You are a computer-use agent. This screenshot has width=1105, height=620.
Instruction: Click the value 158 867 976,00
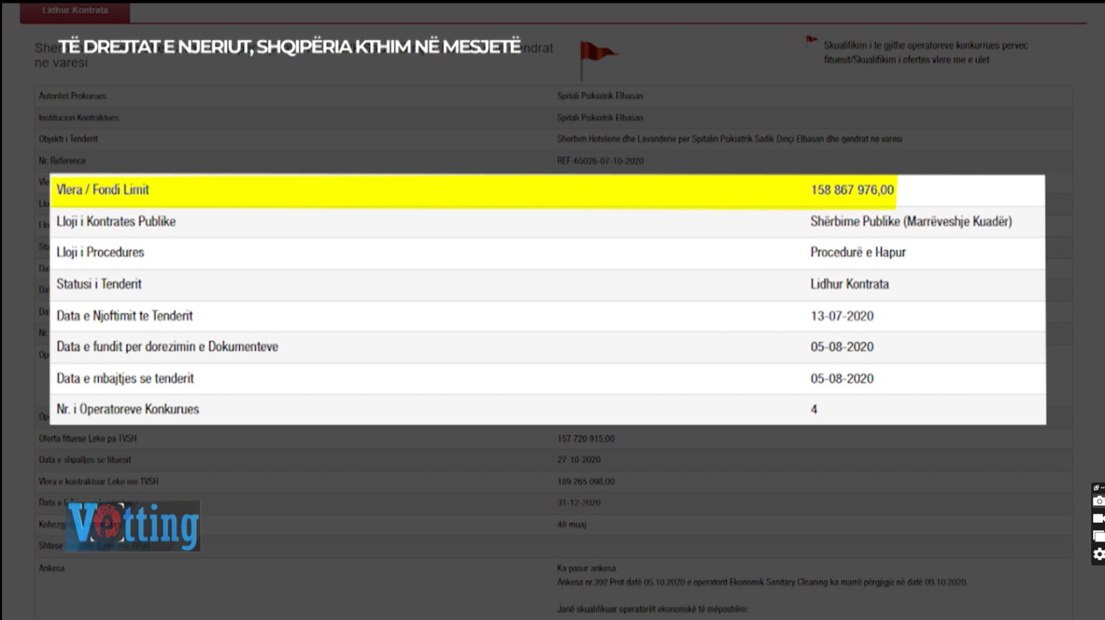click(852, 190)
